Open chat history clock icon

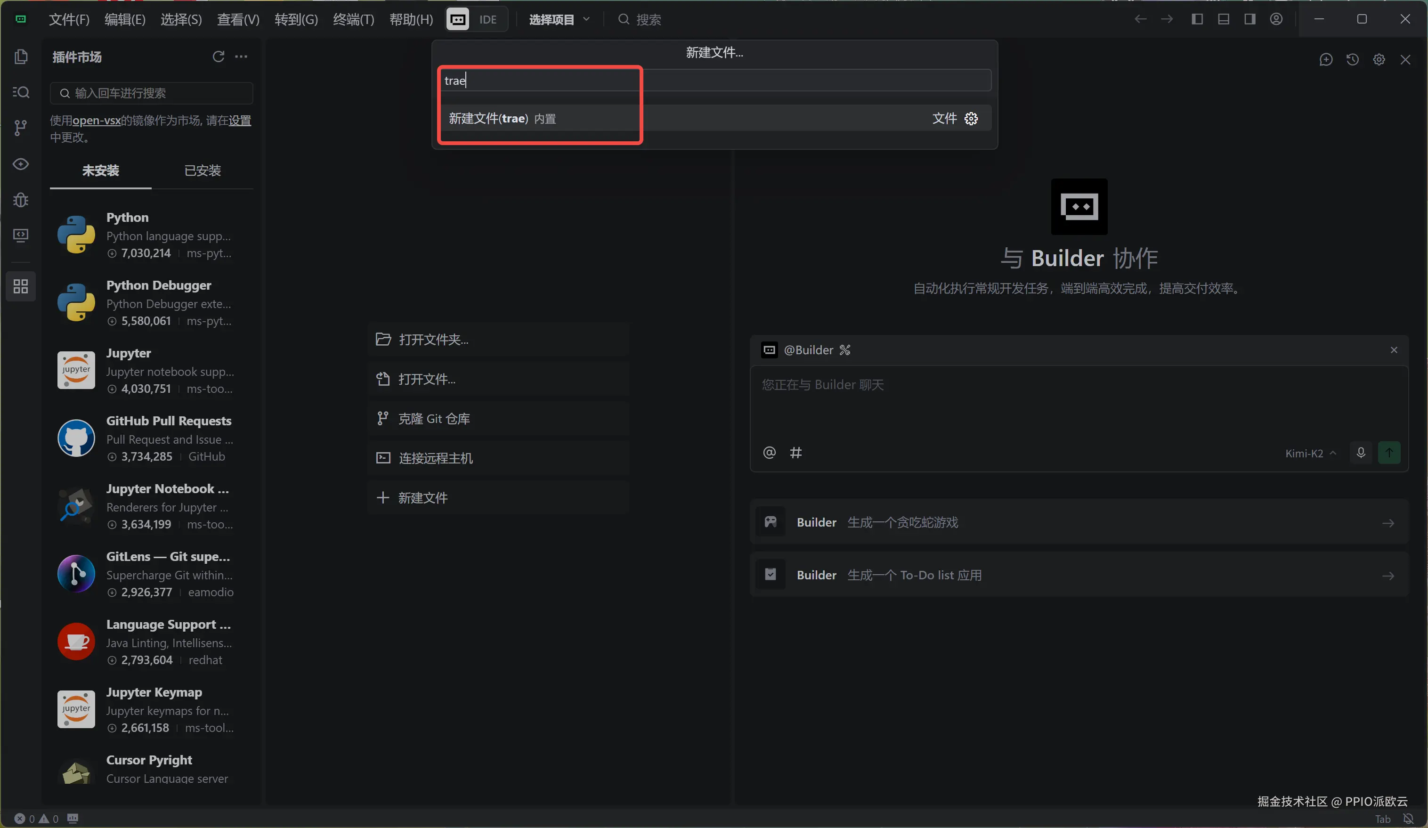pos(1352,59)
